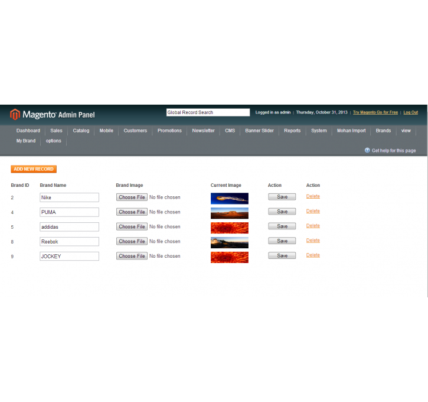428x402 pixels.
Task: Choose File for the JOCKEY brand
Action: click(x=132, y=256)
